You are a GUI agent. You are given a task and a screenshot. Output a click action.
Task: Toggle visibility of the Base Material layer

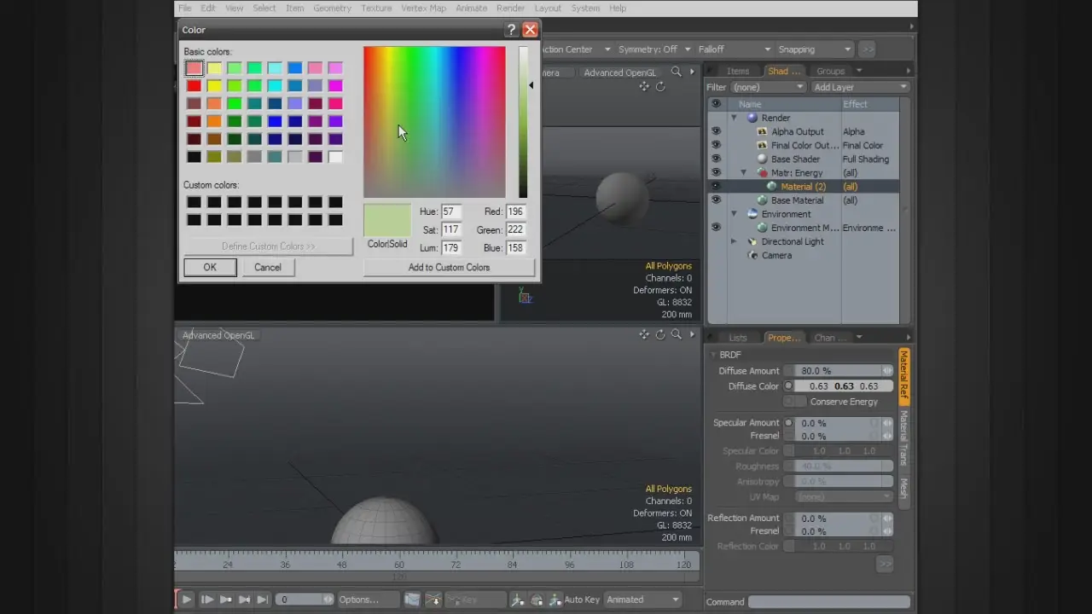coord(716,200)
